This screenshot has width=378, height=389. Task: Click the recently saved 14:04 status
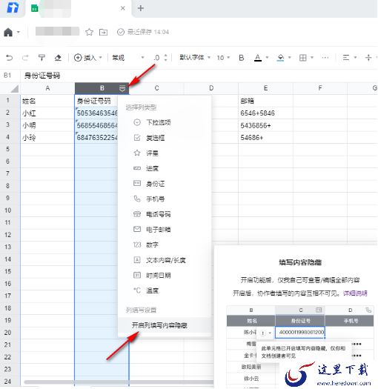tap(143, 32)
